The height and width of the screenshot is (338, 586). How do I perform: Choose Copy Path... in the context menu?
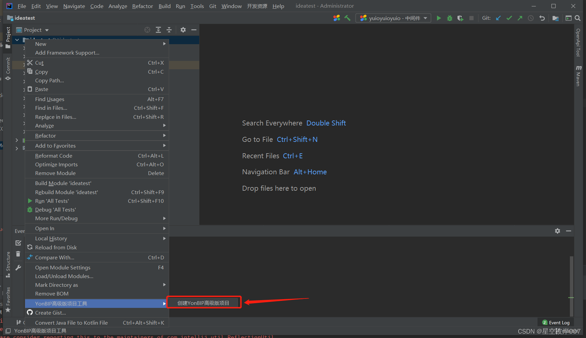coord(97,80)
